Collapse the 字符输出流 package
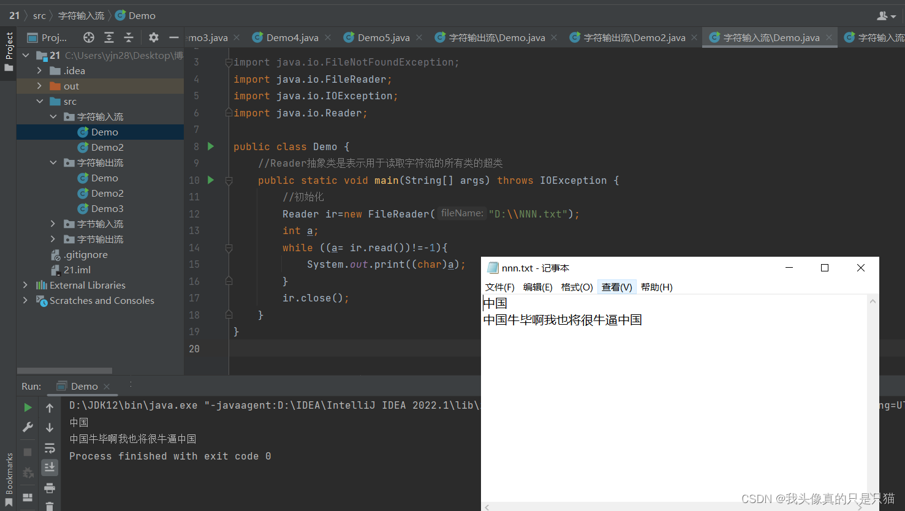The width and height of the screenshot is (905, 511). coord(53,162)
